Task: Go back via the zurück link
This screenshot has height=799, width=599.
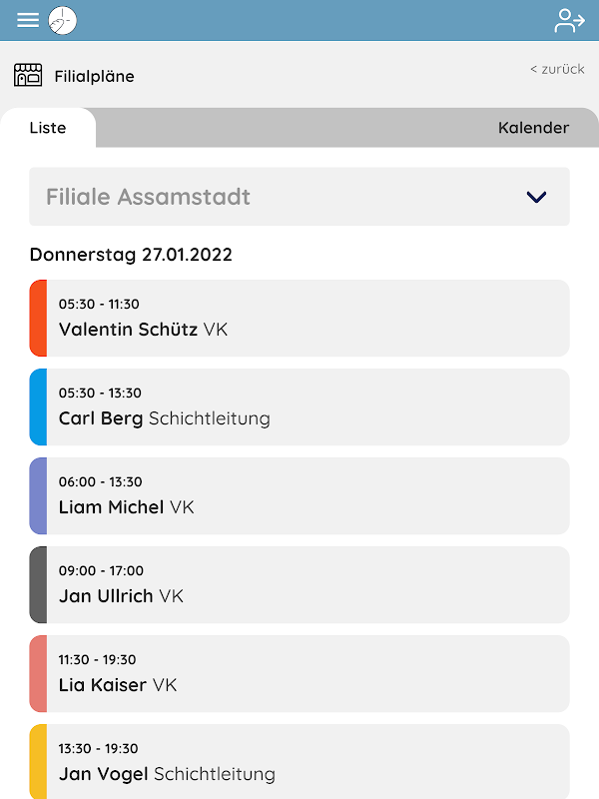Action: tap(557, 69)
